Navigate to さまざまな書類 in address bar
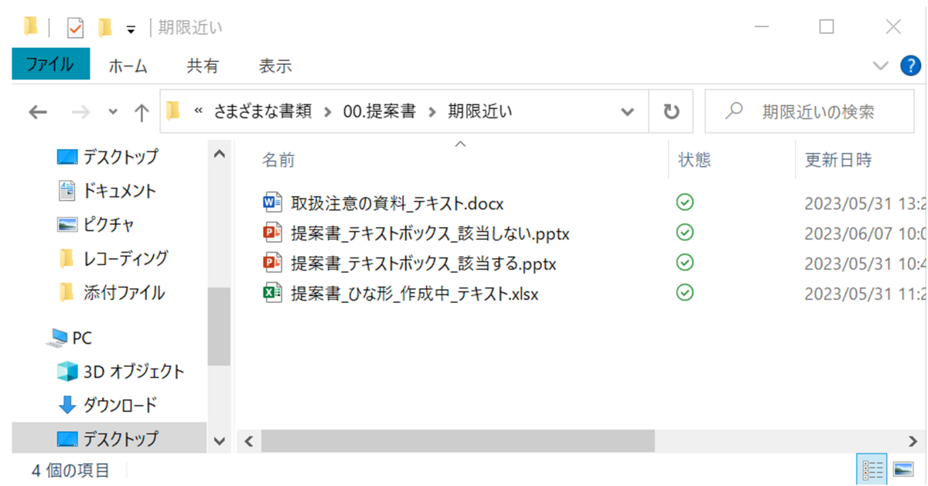The height and width of the screenshot is (486, 928). pos(262,112)
